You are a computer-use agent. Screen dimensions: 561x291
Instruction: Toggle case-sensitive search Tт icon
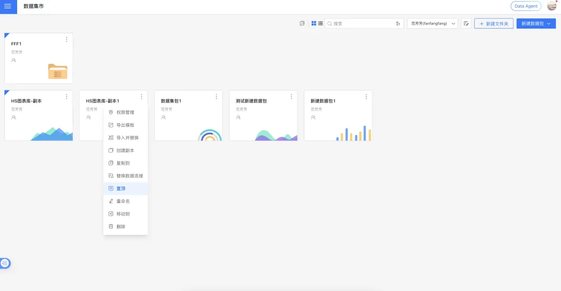tap(398, 23)
